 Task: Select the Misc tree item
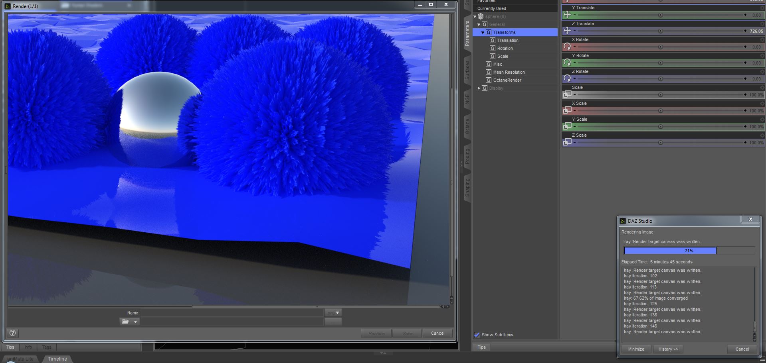[x=497, y=64]
